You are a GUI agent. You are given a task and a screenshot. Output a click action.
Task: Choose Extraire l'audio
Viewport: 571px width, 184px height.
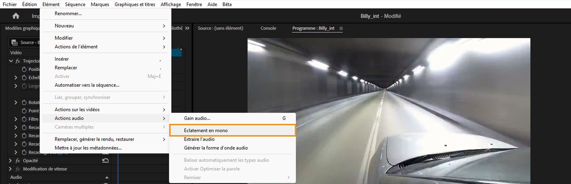[x=233, y=139]
